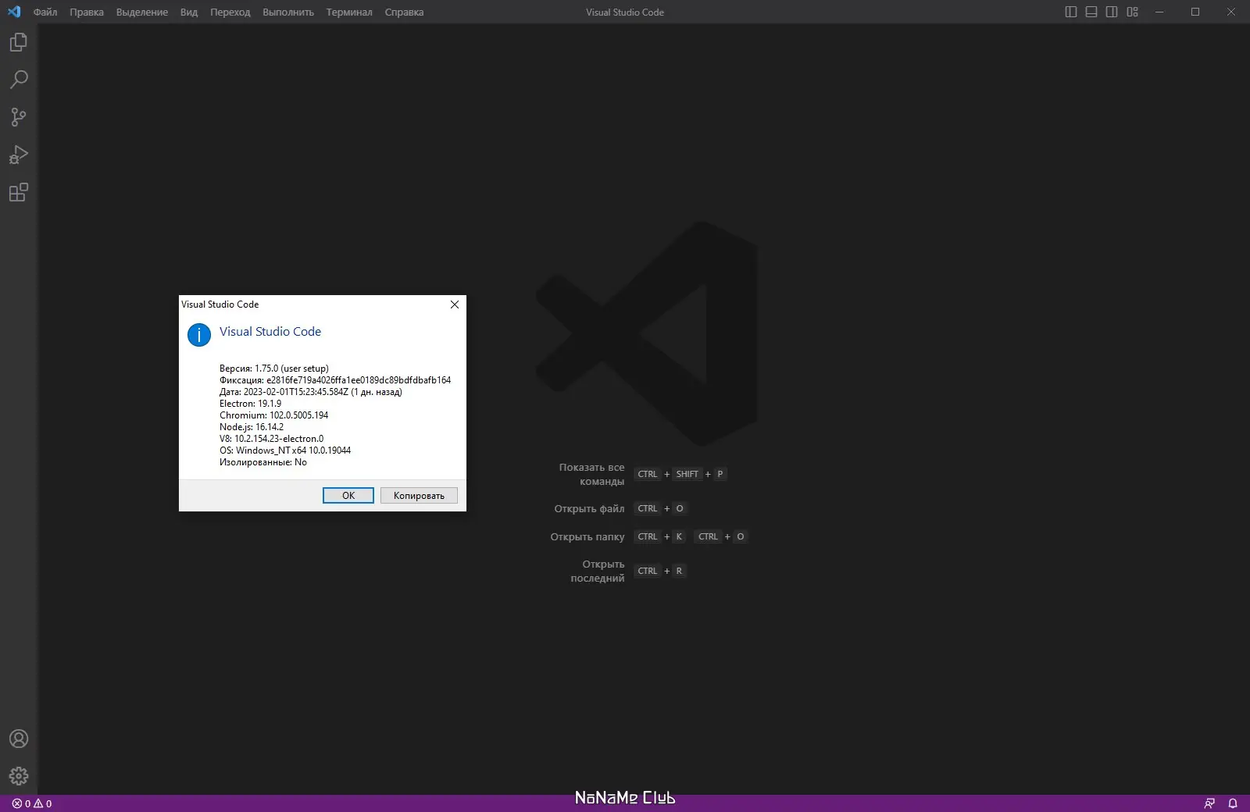Click the Показать все команды hint

pyautogui.click(x=591, y=474)
